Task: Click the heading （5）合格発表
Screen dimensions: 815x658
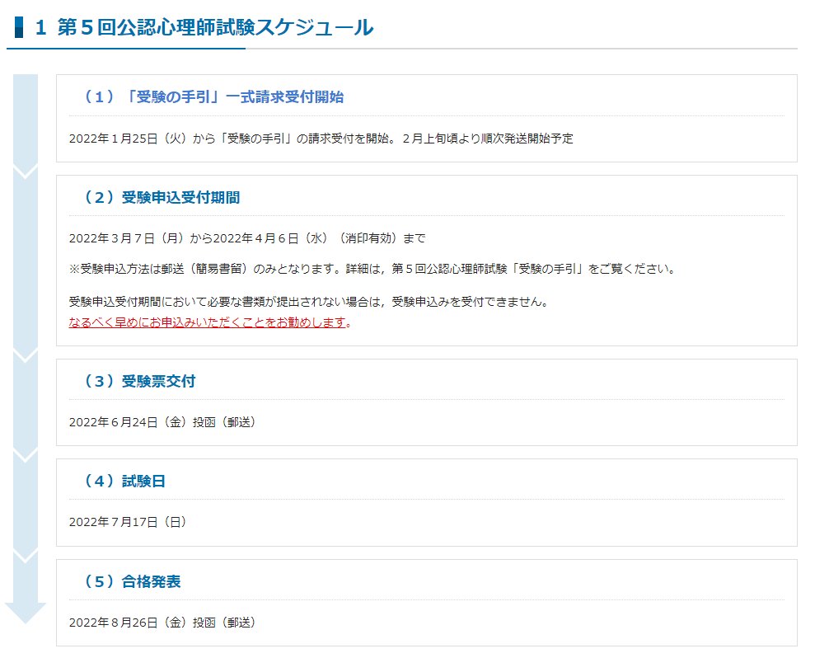Action: pos(132,581)
